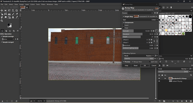193x103 pixels.
Task: Create a new layer at bottom of Layers
Action: [160, 101]
